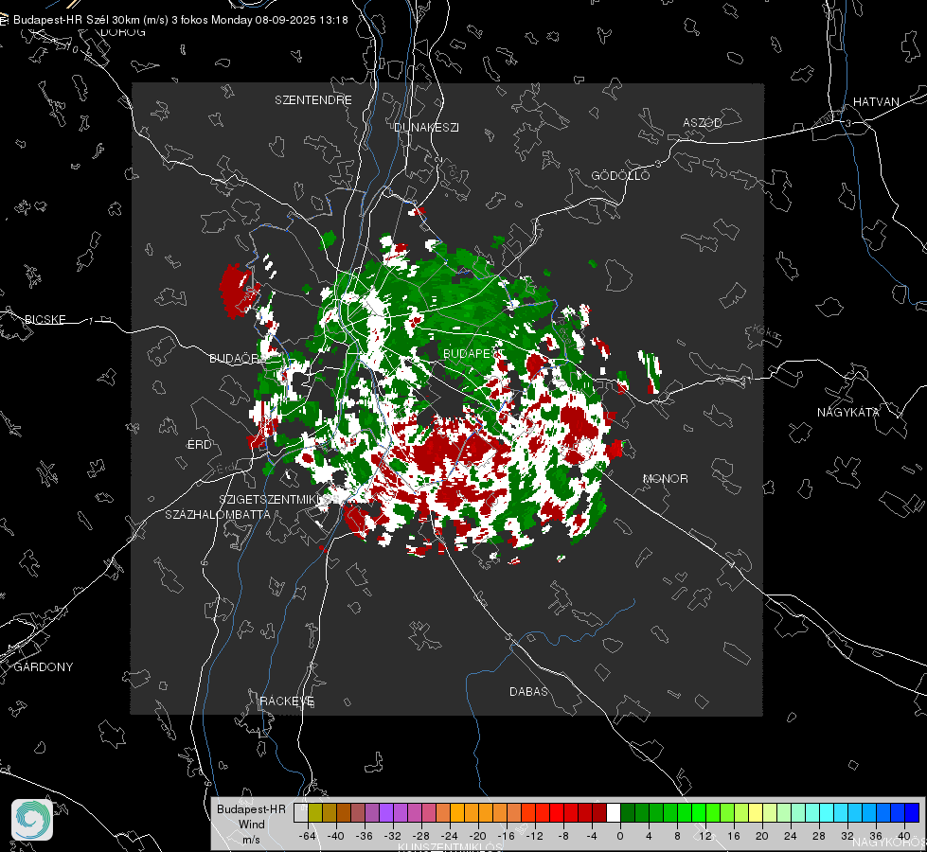Viewport: 927px width, 852px height.
Task: Click the BUDAÖRS town label
Action: (x=235, y=359)
